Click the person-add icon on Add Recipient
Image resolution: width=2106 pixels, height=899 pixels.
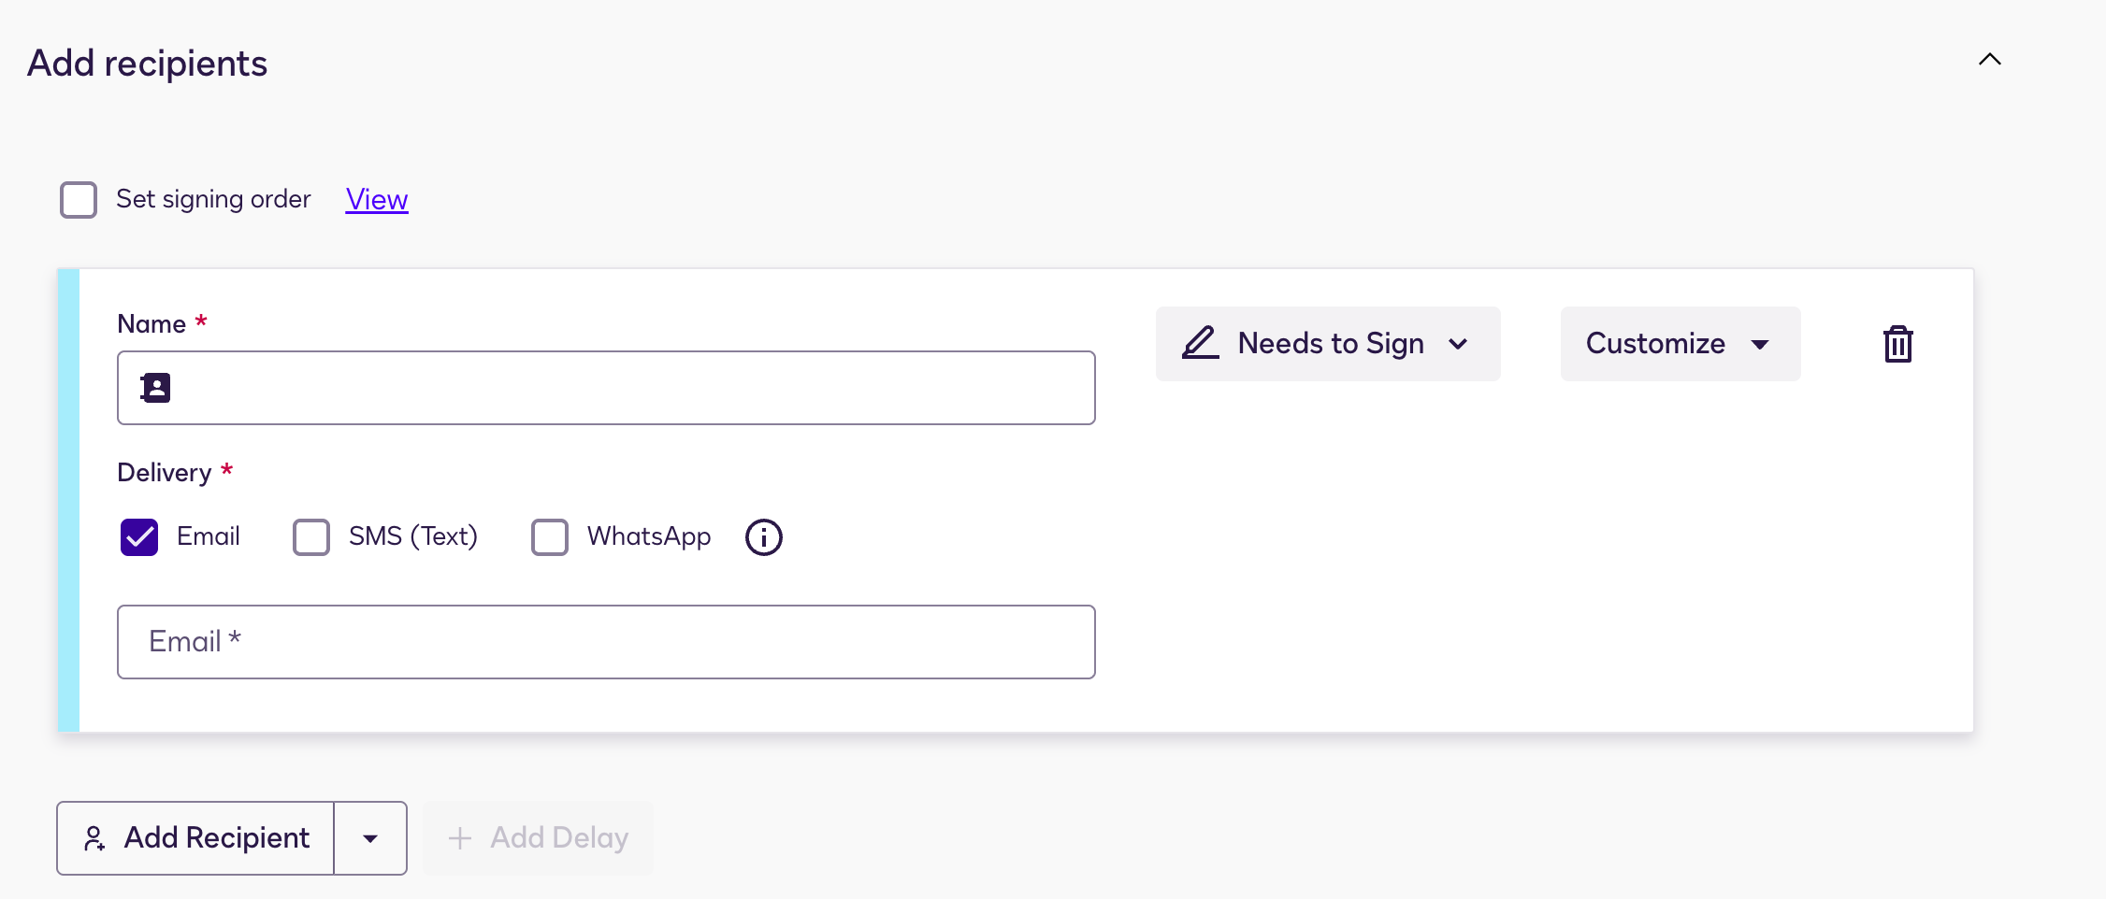[94, 838]
